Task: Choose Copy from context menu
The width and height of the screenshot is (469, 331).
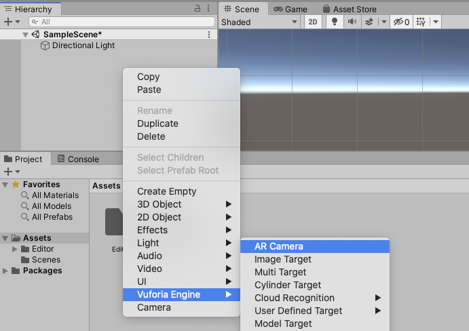Action: [x=181, y=77]
